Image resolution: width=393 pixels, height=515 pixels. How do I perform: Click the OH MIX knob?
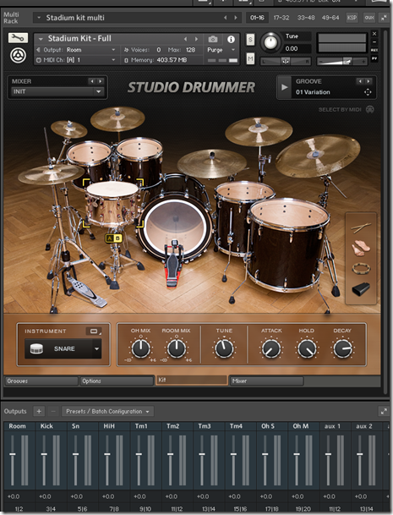tap(141, 348)
